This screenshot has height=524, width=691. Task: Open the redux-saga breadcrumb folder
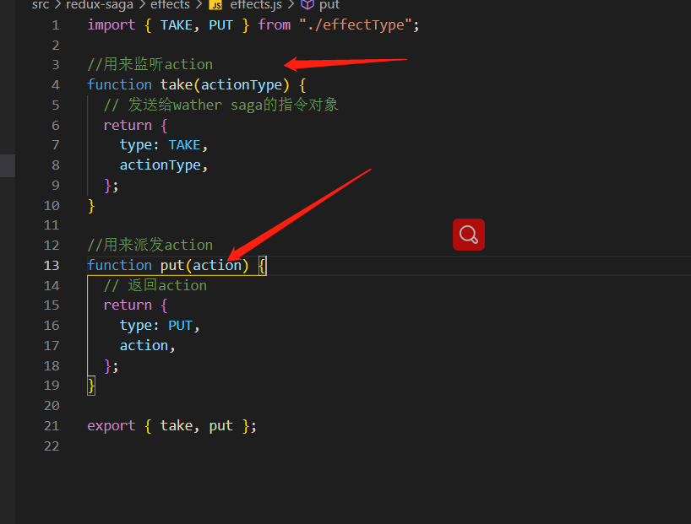point(100,5)
